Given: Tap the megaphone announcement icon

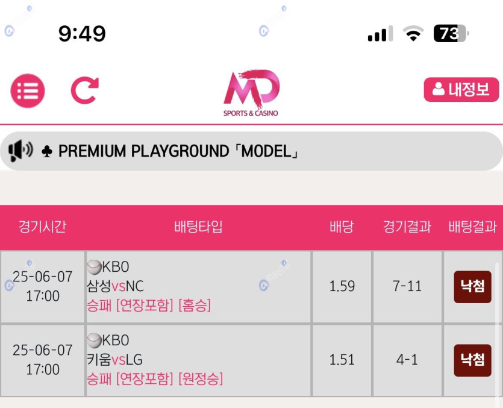Looking at the screenshot, I should [x=21, y=151].
